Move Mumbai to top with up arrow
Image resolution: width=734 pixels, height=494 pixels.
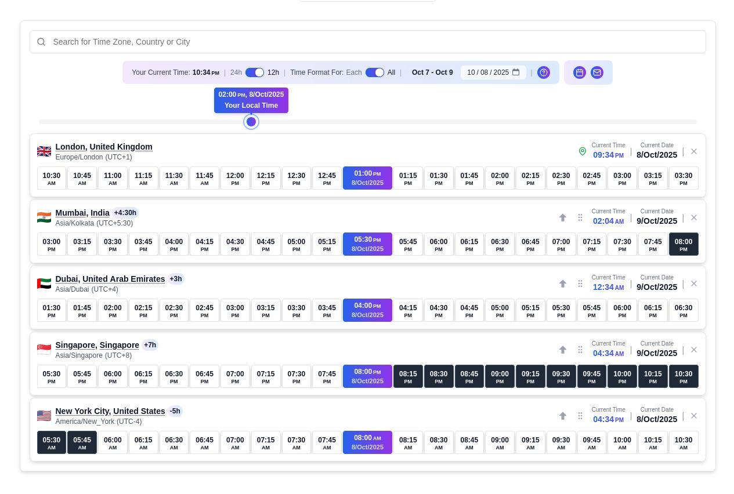(x=562, y=217)
